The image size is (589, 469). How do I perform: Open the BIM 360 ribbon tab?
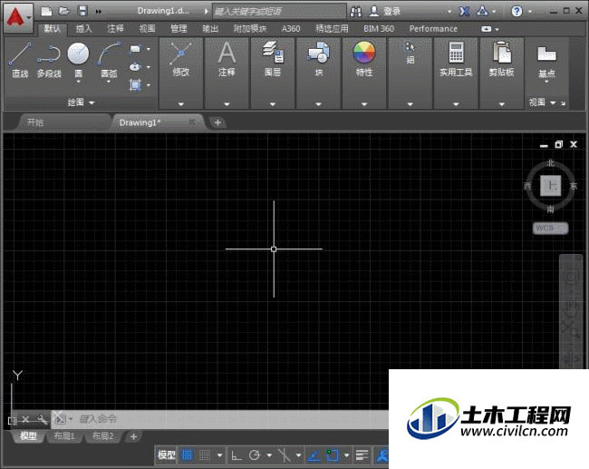coord(378,29)
